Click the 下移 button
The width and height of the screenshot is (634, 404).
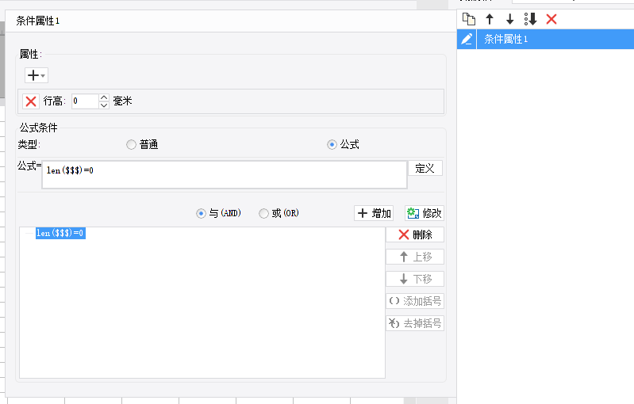pyautogui.click(x=415, y=279)
